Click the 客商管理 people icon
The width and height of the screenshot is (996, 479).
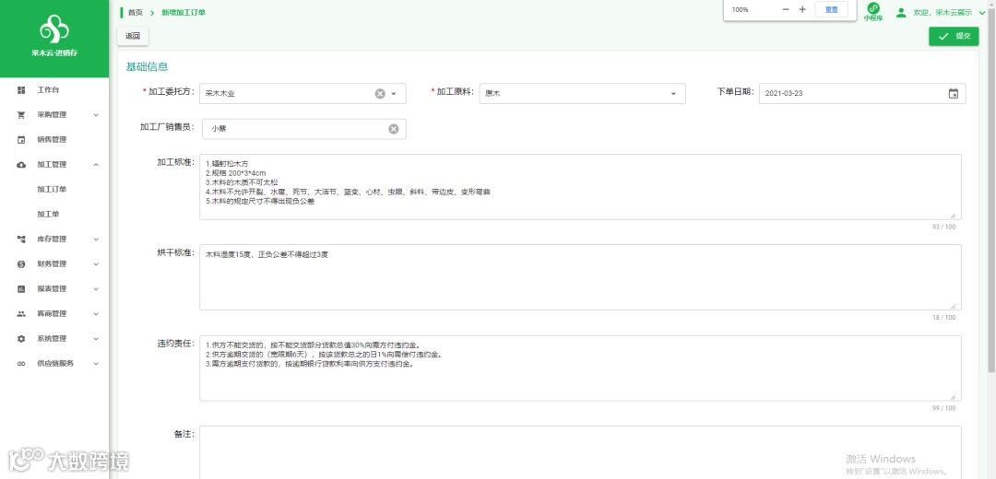21,313
